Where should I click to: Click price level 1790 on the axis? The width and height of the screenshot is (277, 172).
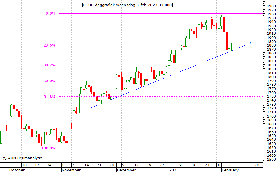pyautogui.click(x=271, y=81)
